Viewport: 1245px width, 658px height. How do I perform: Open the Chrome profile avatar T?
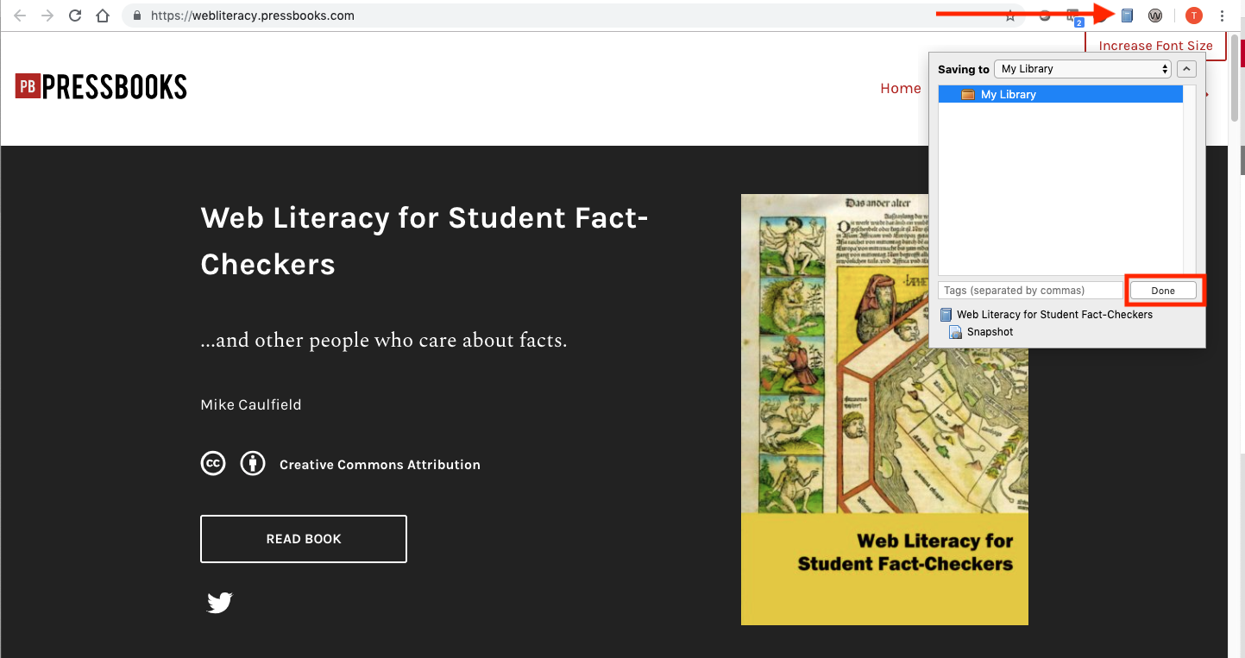pos(1193,16)
